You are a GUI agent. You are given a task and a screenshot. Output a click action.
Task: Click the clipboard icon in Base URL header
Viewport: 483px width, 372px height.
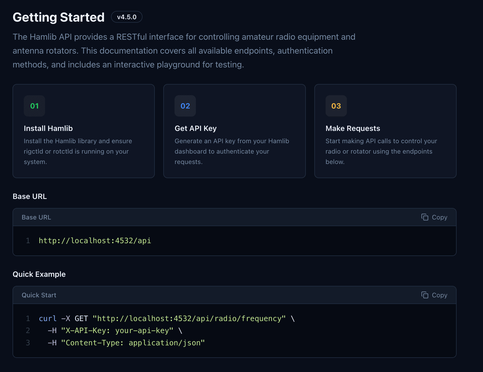(425, 217)
